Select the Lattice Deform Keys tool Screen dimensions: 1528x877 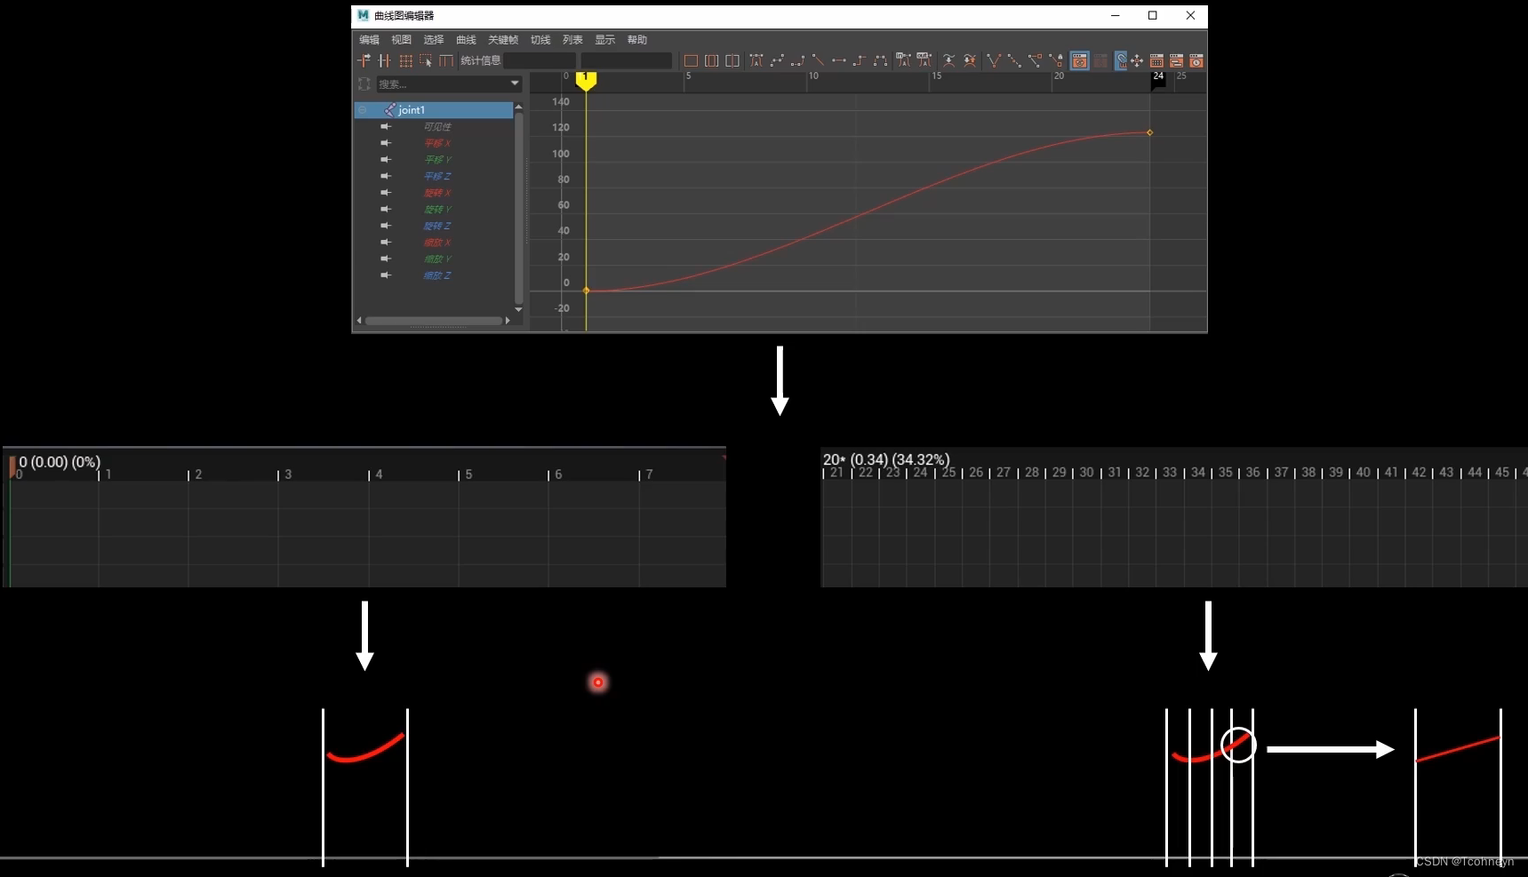(405, 60)
